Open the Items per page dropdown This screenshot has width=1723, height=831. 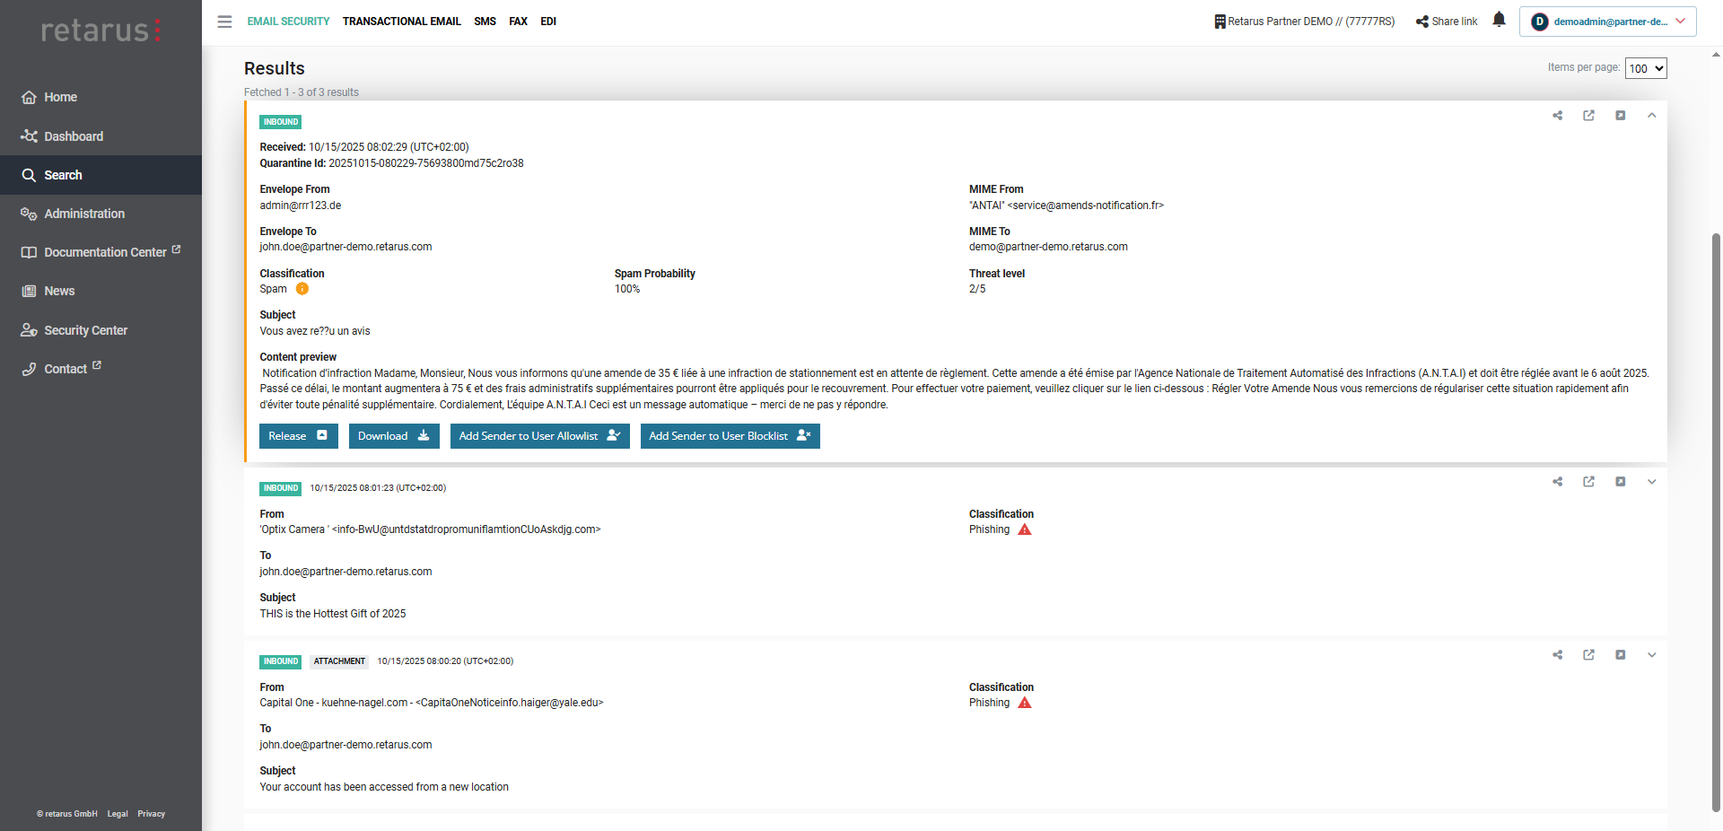pyautogui.click(x=1645, y=68)
